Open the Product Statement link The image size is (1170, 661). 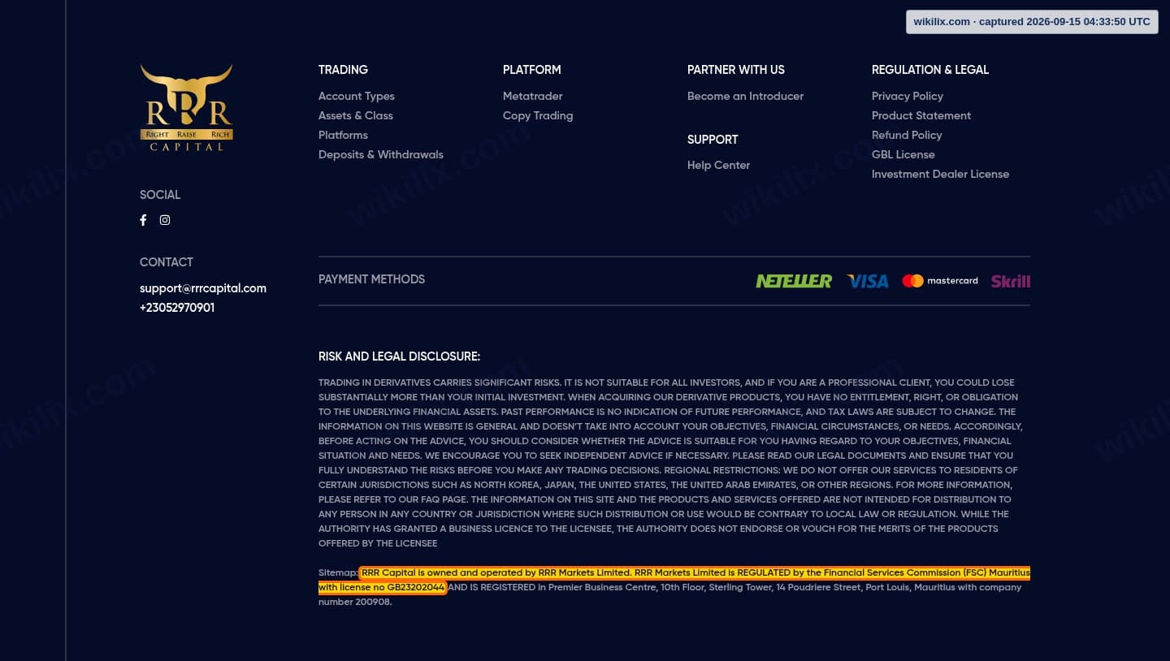pyautogui.click(x=921, y=115)
